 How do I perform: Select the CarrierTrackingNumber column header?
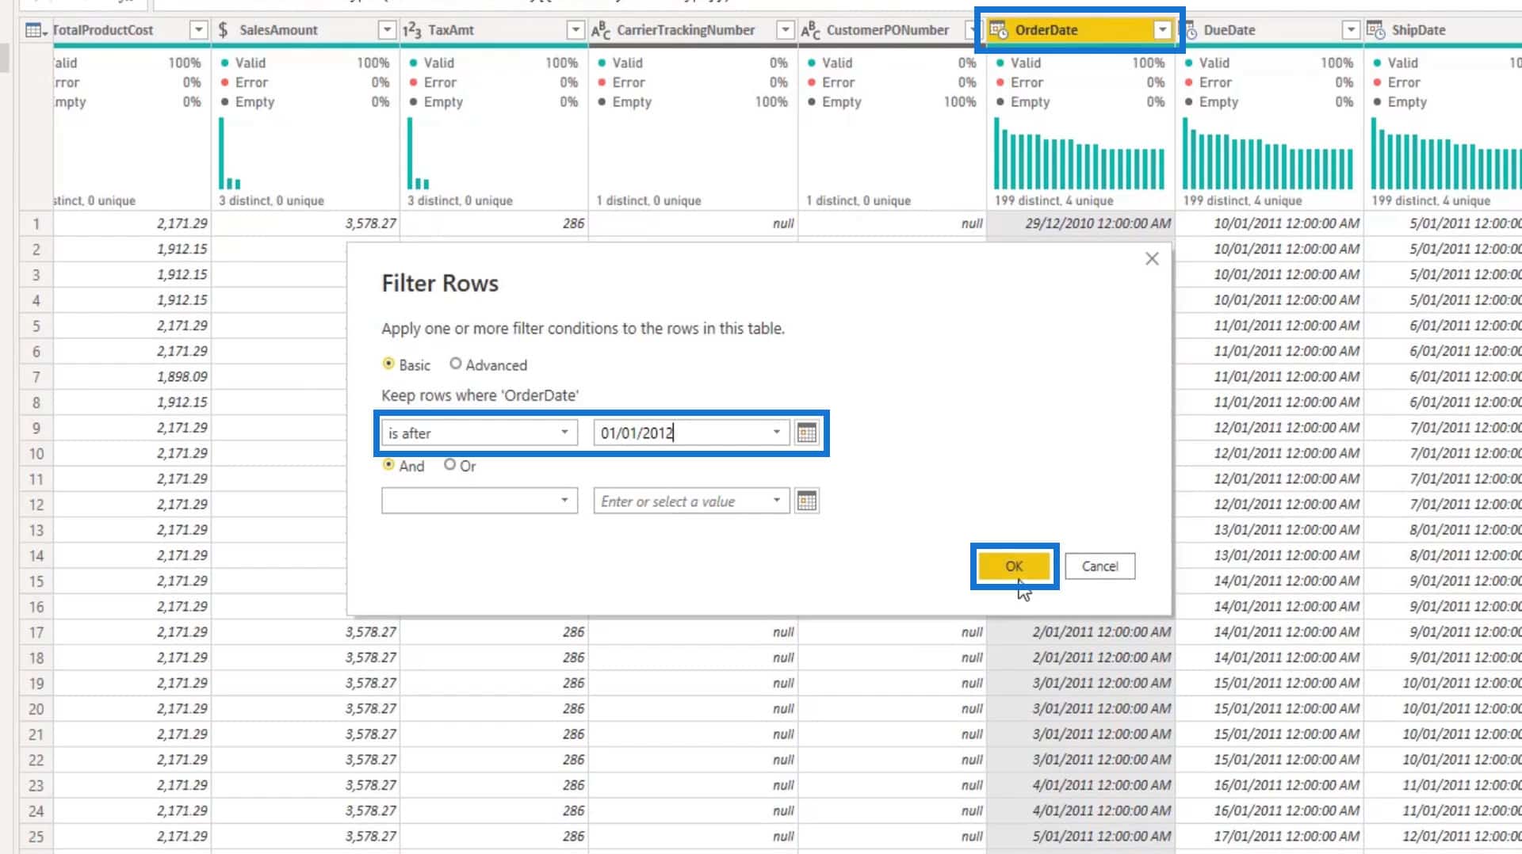(693, 30)
